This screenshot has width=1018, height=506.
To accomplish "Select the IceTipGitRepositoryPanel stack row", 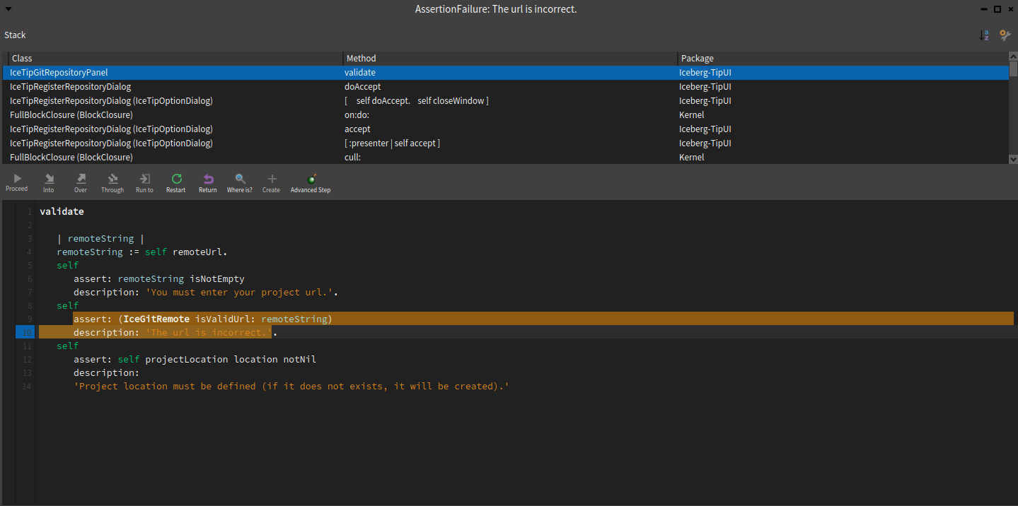I will (x=505, y=72).
